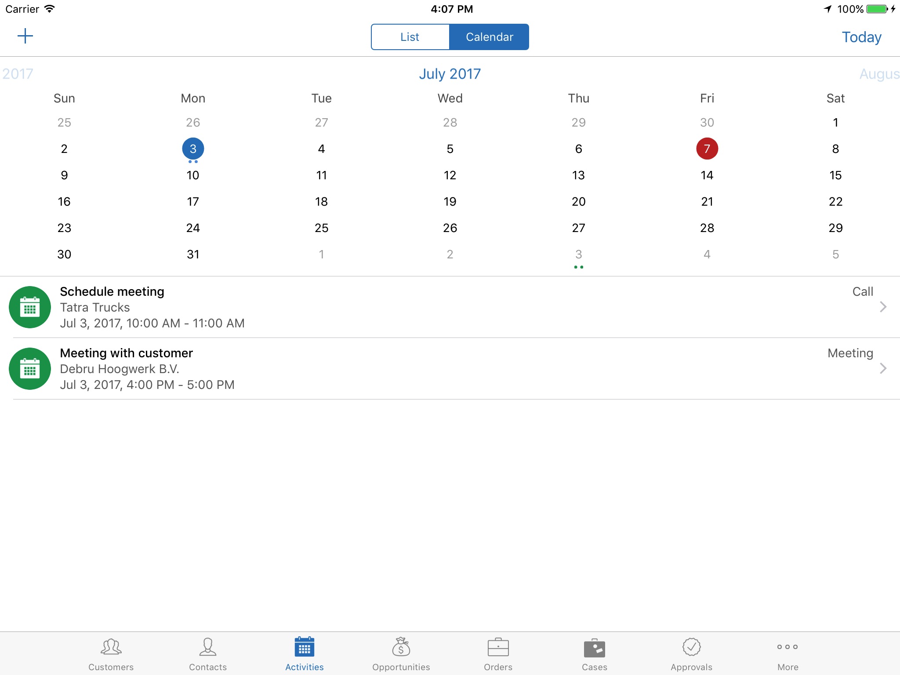
Task: Open the Customers tab icon
Action: 111,647
